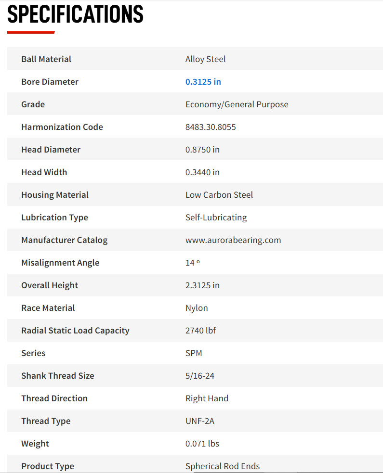Select the 2740 lbf value

[x=200, y=331]
